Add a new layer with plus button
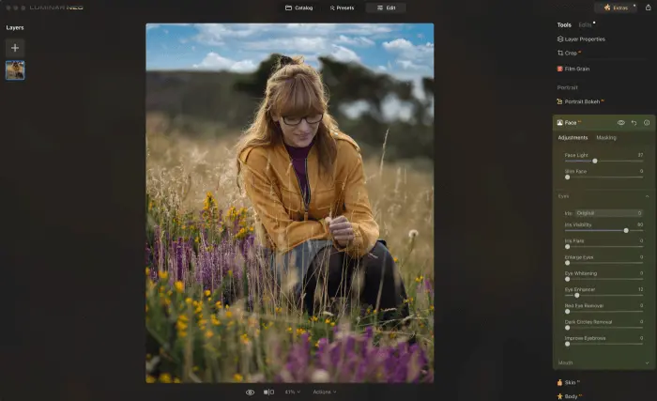Viewport: 657px width, 401px height. pyautogui.click(x=15, y=48)
